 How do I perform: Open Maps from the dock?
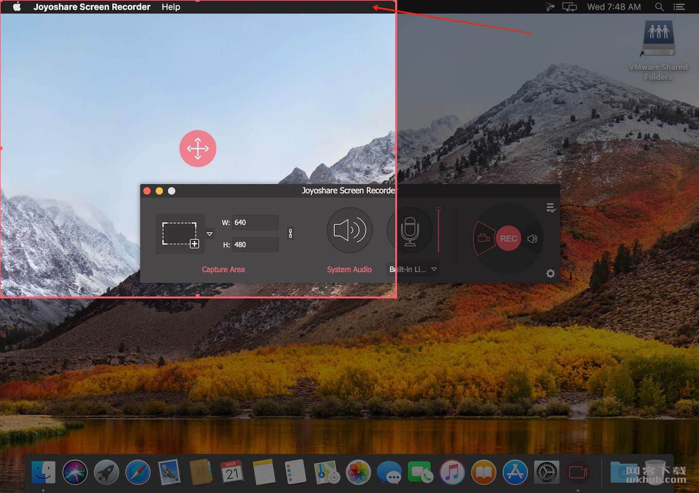click(x=327, y=472)
